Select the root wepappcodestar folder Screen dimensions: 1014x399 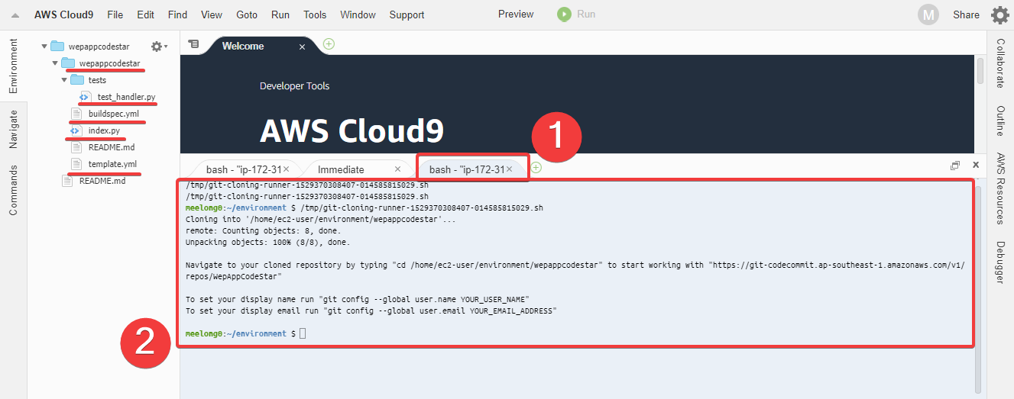tap(99, 47)
